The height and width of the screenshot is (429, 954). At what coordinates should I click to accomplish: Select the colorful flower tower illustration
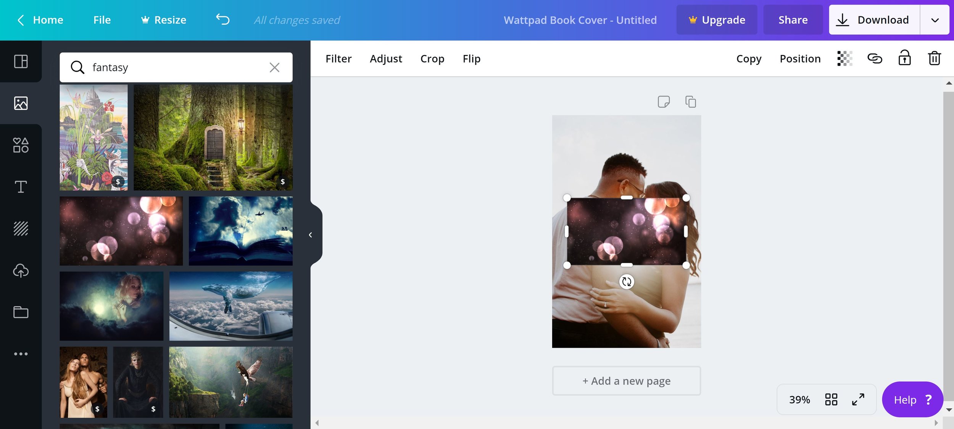[93, 137]
